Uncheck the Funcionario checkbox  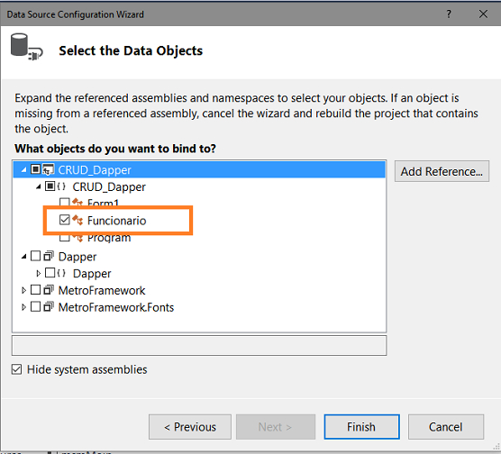pyautogui.click(x=64, y=220)
